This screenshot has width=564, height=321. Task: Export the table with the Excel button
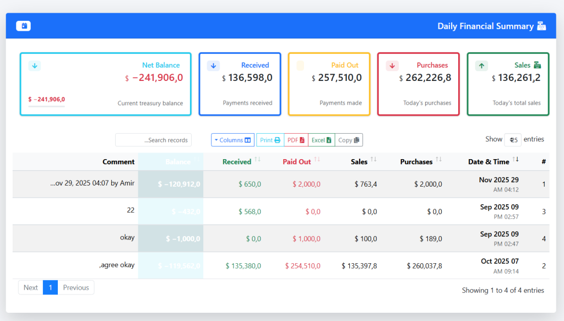[321, 140]
